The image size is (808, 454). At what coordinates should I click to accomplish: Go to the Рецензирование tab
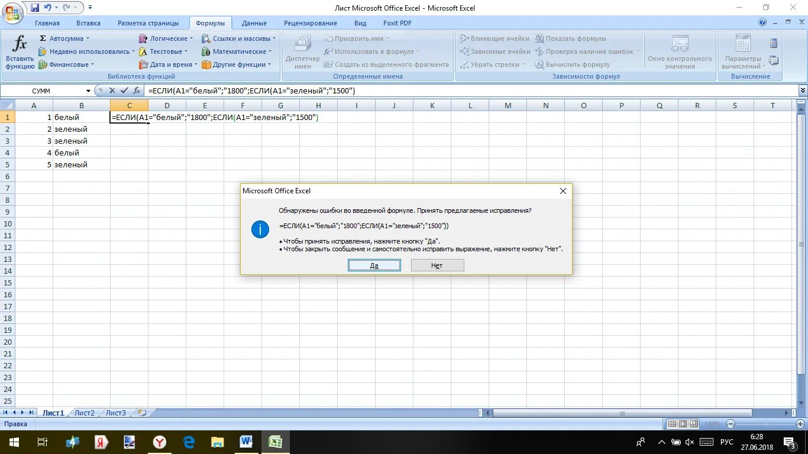click(x=311, y=23)
